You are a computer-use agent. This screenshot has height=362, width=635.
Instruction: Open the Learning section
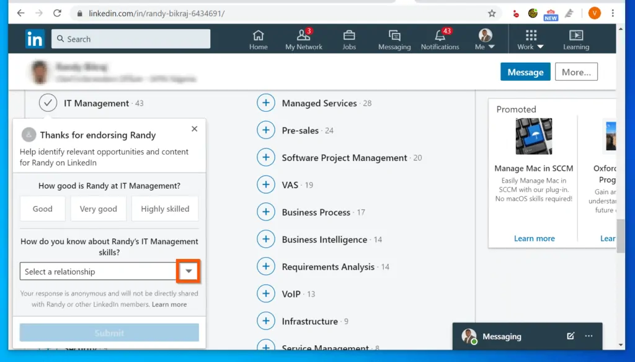[576, 40]
